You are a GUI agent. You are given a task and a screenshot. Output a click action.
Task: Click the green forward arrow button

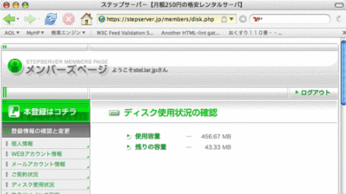click(30, 19)
